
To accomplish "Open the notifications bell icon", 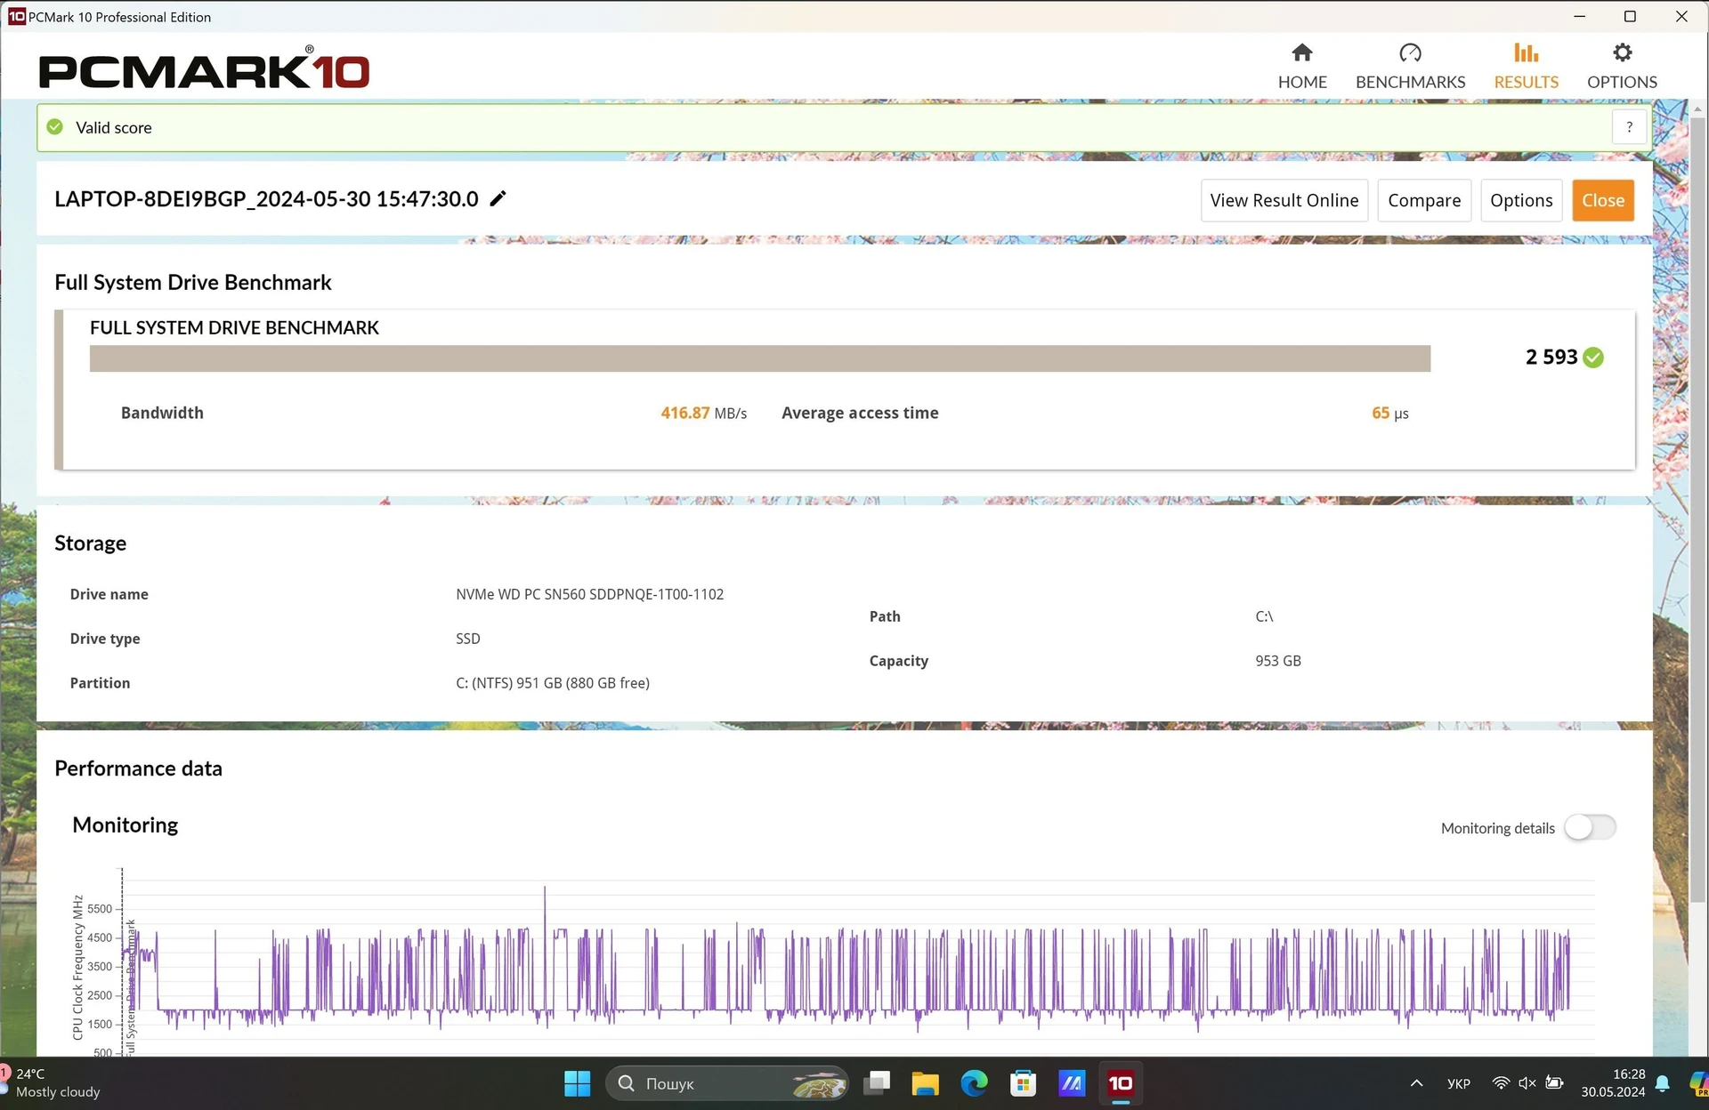I will [1663, 1083].
